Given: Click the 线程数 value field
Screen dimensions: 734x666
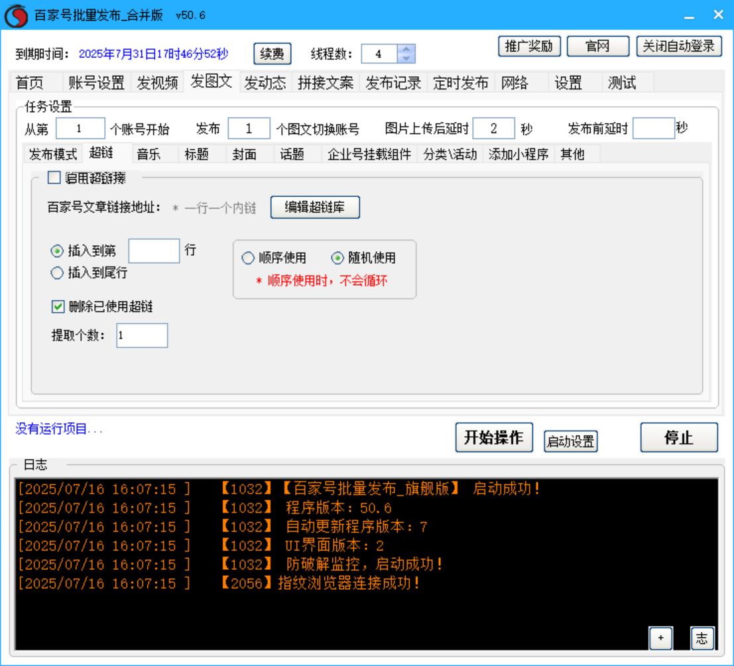Looking at the screenshot, I should click(x=379, y=54).
